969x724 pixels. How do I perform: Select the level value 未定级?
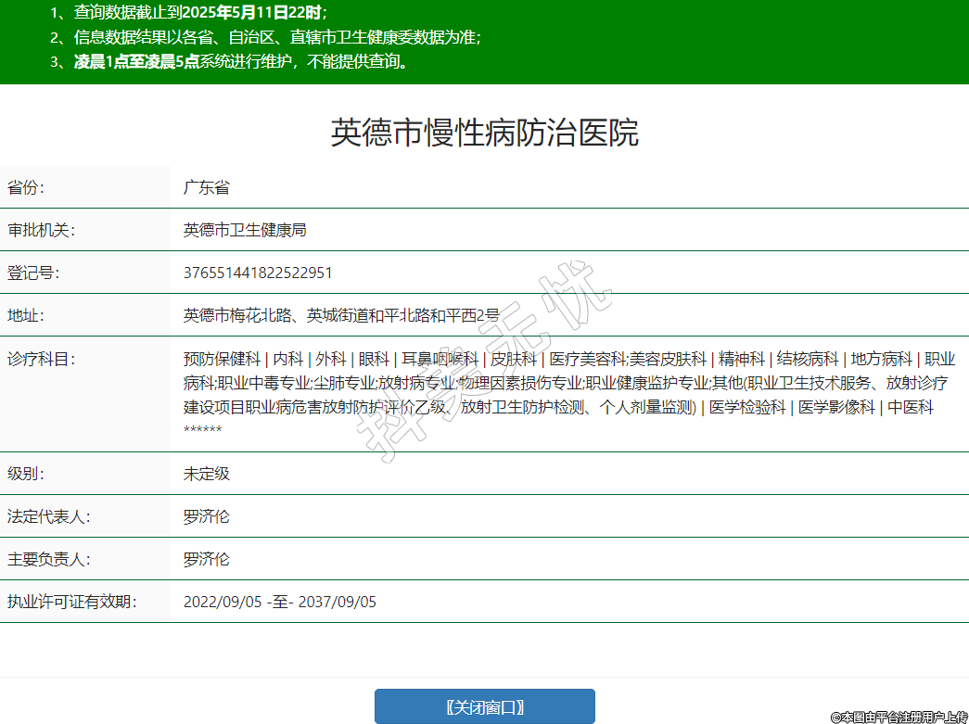coord(206,474)
